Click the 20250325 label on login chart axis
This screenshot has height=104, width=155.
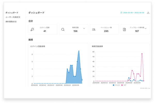click(x=67, y=85)
